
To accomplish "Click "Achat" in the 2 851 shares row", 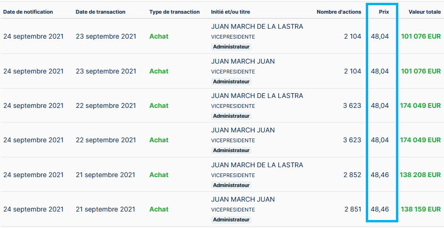I will click(159, 209).
